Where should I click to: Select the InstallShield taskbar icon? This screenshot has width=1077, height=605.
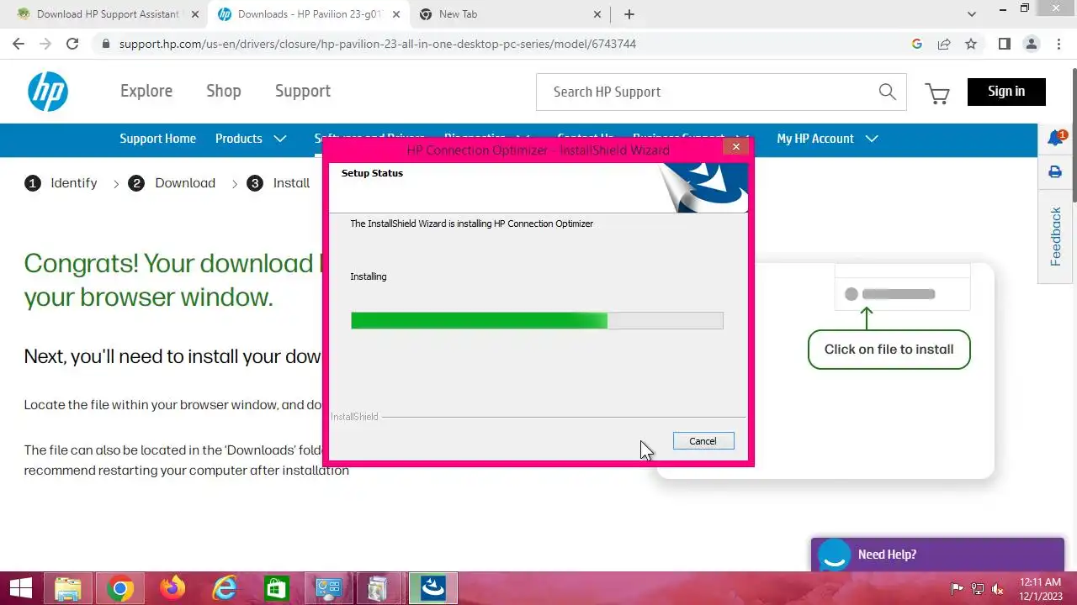tap(433, 588)
